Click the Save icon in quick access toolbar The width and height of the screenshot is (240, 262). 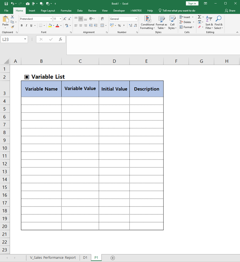click(x=6, y=3)
